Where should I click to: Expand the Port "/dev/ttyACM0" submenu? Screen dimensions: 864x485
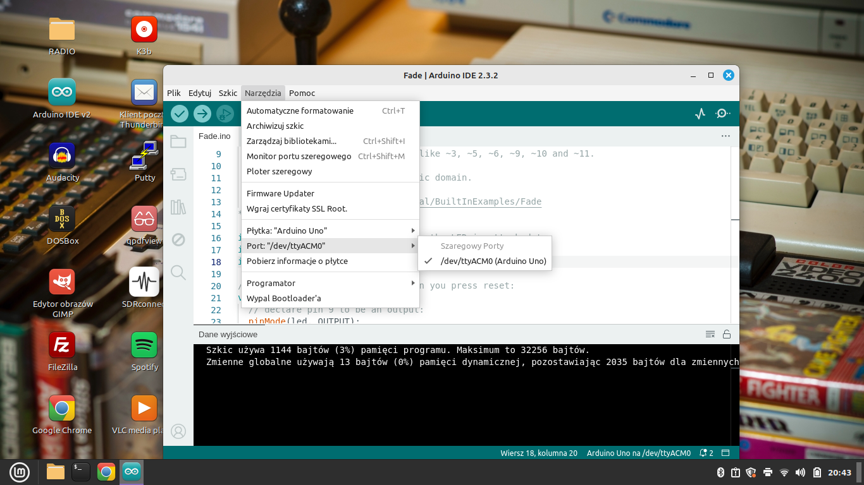[x=330, y=246]
